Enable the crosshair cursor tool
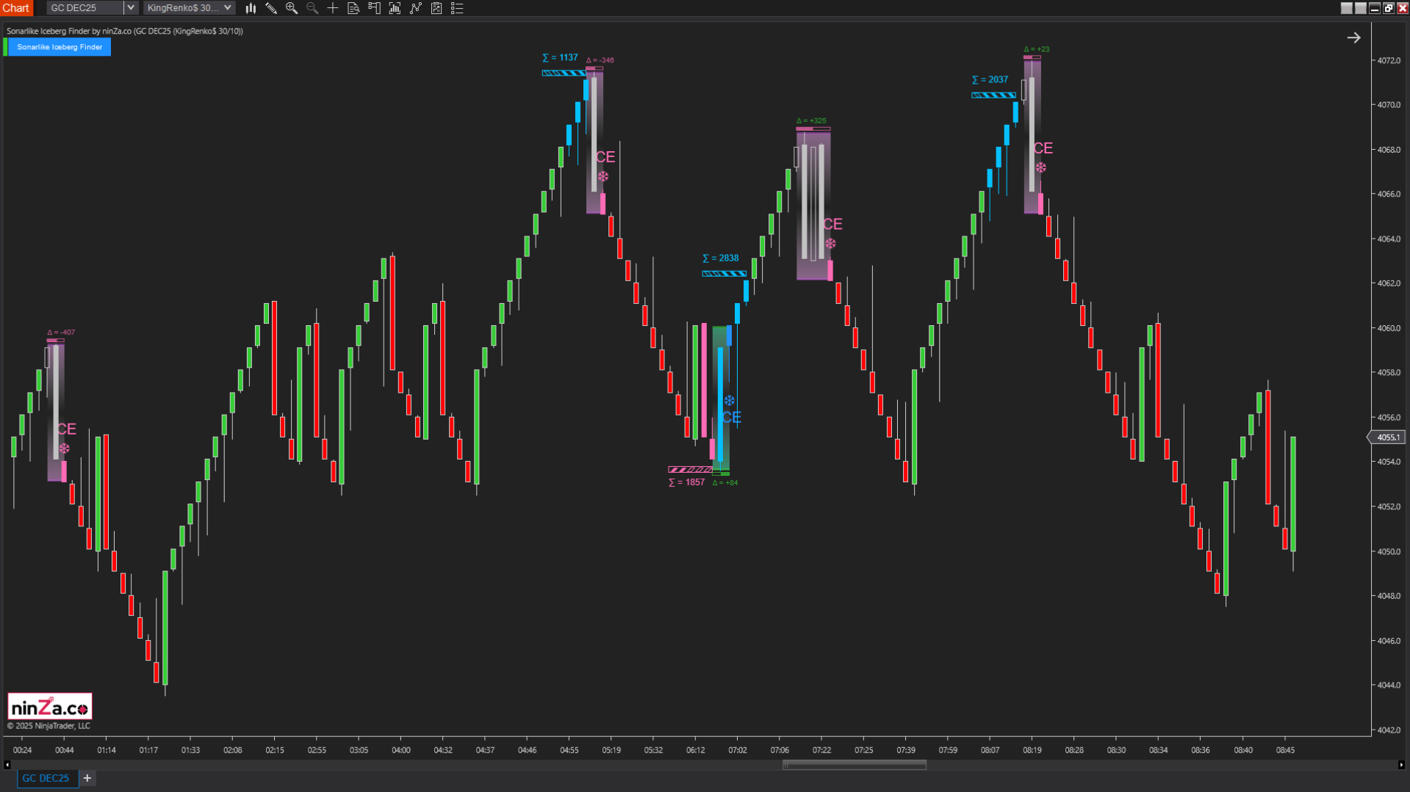Screen dimensions: 1410x792 [x=332, y=8]
